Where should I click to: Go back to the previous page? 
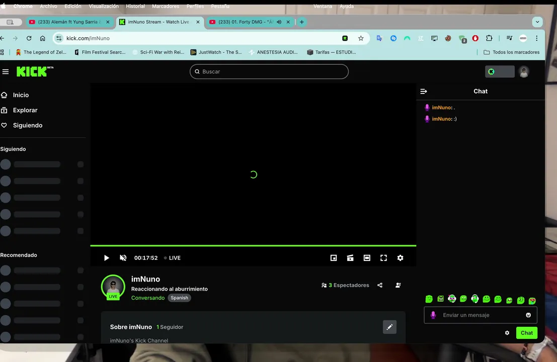tap(2, 38)
